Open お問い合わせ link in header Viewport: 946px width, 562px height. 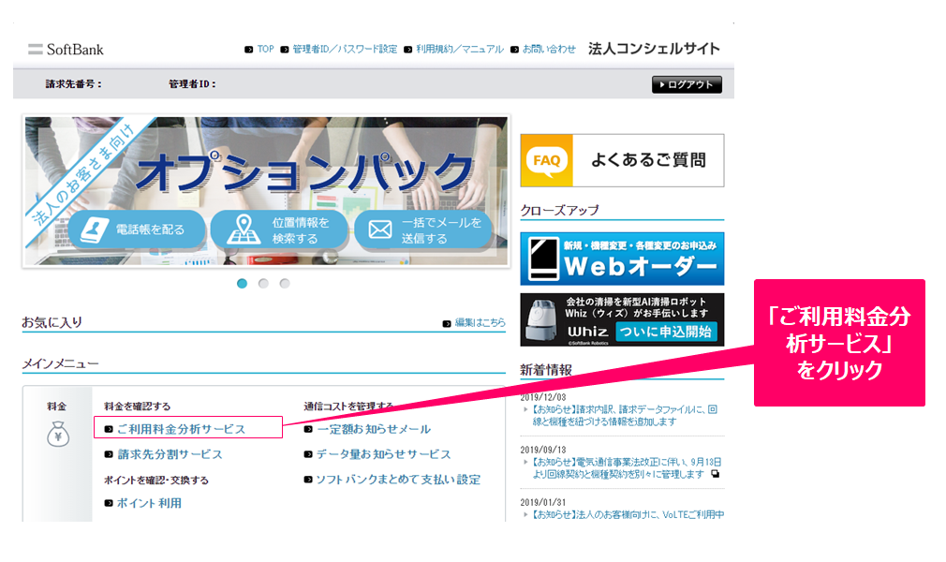pyautogui.click(x=549, y=49)
